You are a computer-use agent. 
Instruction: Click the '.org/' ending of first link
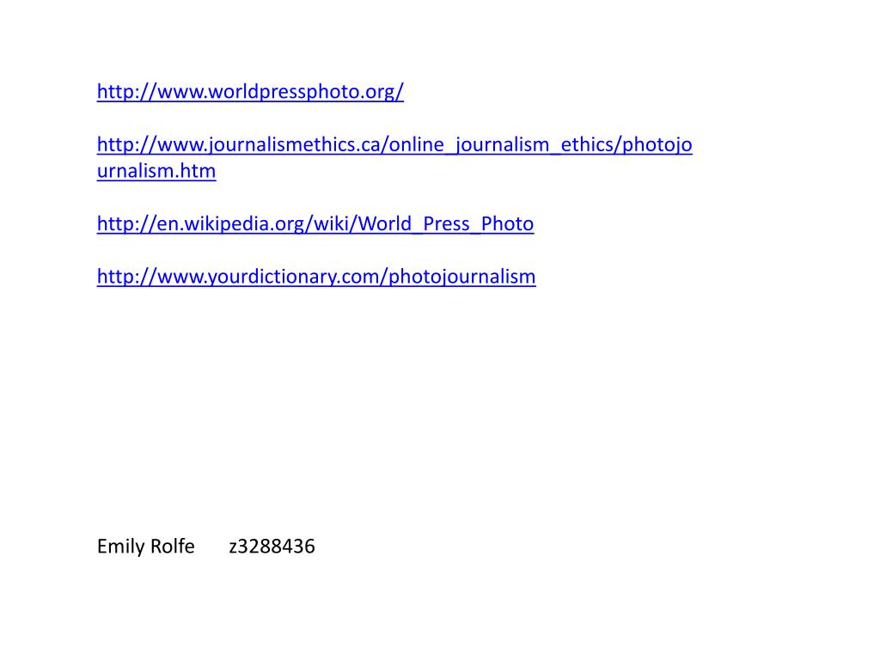[x=381, y=91]
